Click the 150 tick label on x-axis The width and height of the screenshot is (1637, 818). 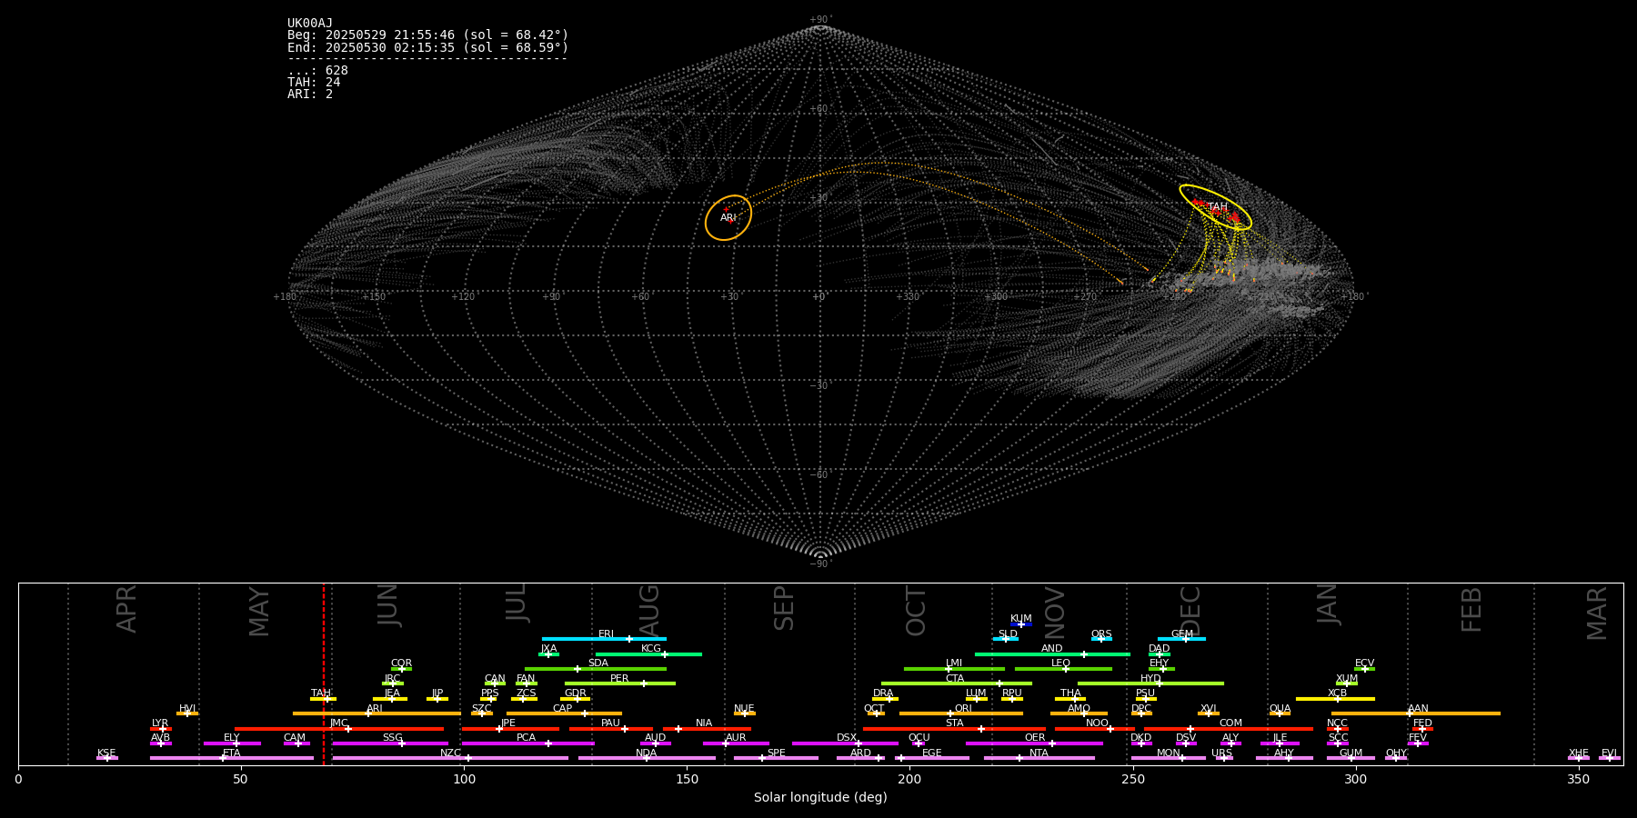coord(687,779)
